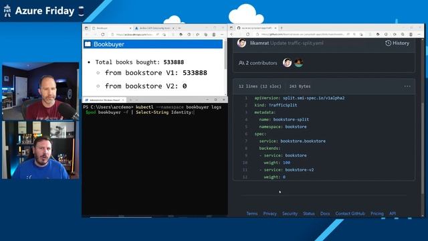Close the Bookbuyer browser tab

click(130, 28)
